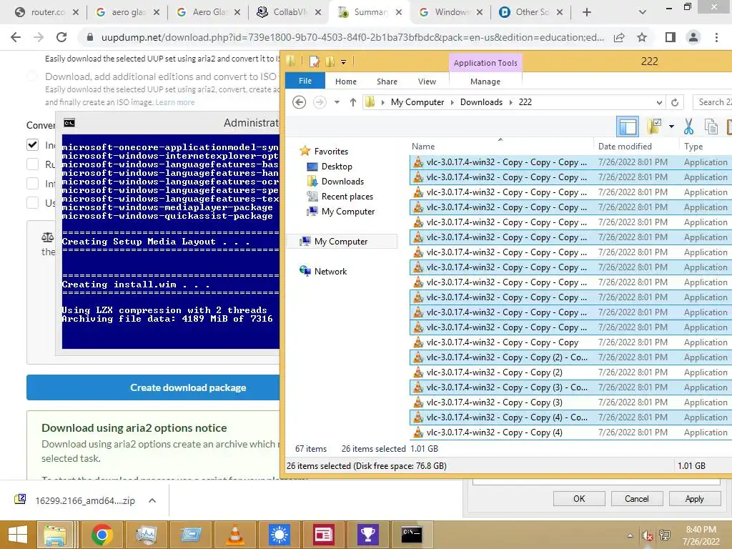Switch to the View ribbon tab
Viewport: 732px width, 549px height.
[427, 81]
